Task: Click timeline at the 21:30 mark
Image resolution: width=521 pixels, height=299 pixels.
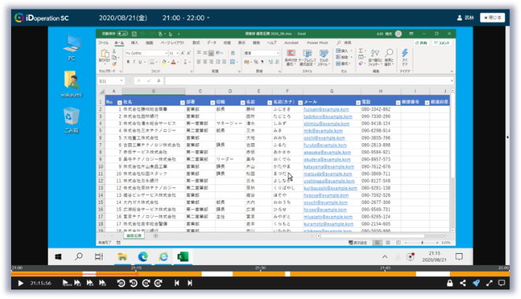Action: [x=261, y=274]
